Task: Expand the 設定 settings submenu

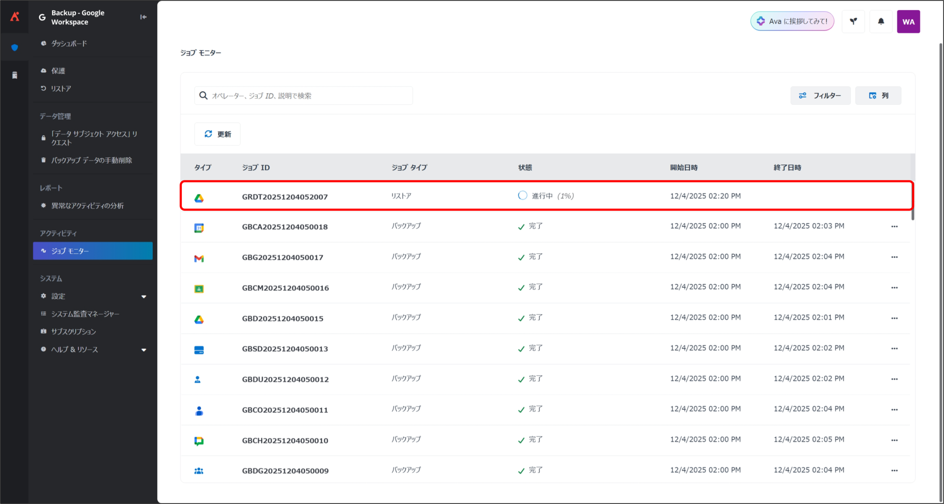Action: [144, 296]
